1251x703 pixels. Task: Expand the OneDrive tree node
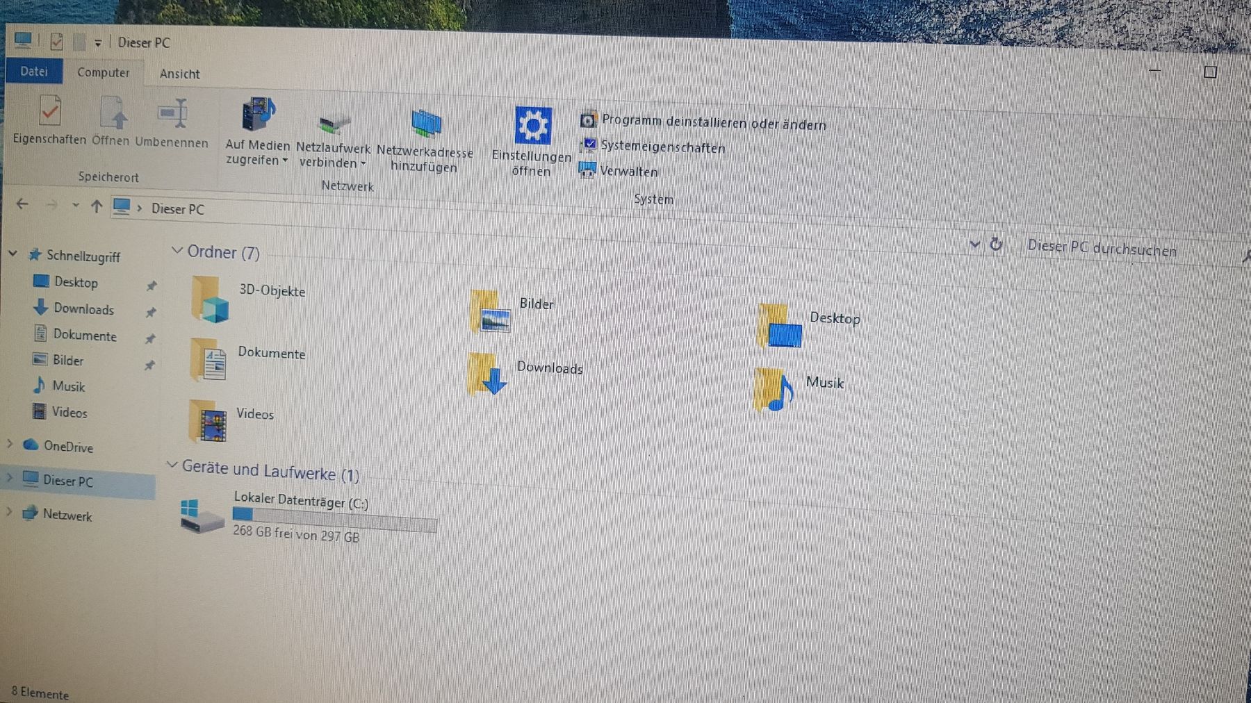click(x=10, y=443)
